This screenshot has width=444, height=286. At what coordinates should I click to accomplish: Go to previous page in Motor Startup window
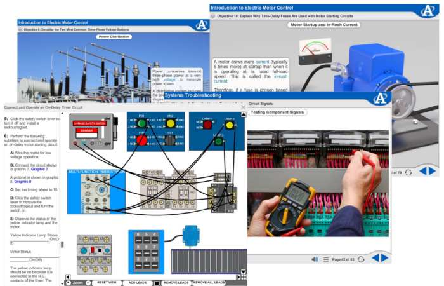tap(422, 171)
